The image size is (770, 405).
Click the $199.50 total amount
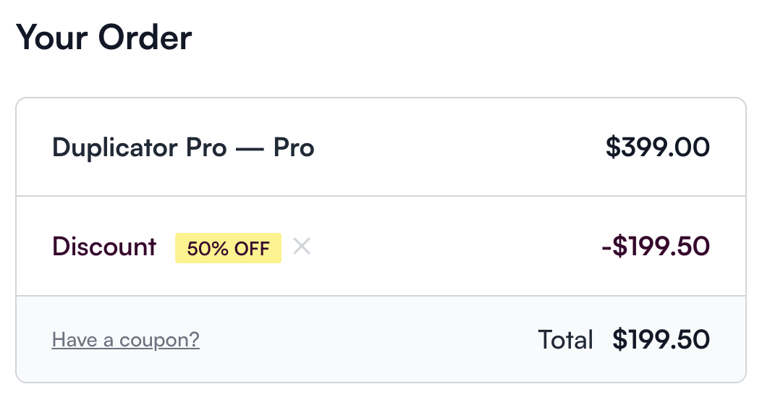point(661,339)
